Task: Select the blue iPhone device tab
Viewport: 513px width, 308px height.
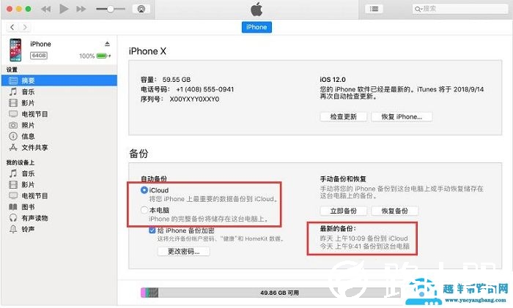Action: tap(256, 27)
